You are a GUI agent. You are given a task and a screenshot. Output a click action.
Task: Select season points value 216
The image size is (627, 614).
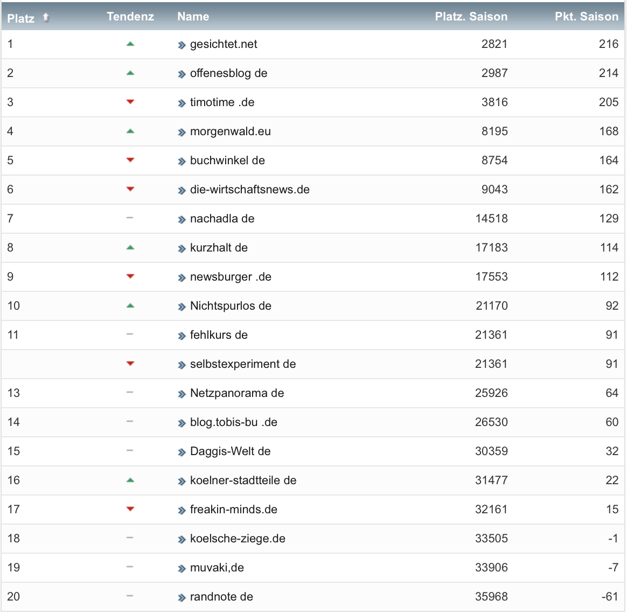click(x=609, y=44)
